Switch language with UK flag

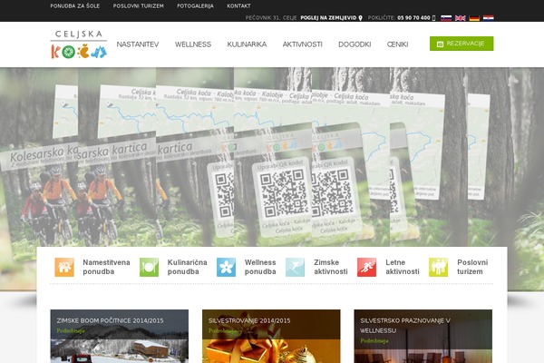tap(461, 18)
